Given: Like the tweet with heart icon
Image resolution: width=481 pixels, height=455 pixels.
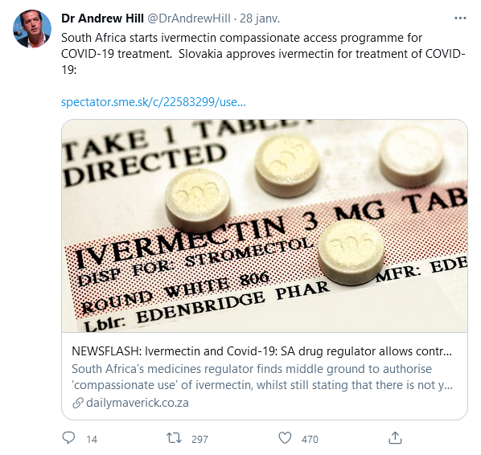Looking at the screenshot, I should coord(285,438).
